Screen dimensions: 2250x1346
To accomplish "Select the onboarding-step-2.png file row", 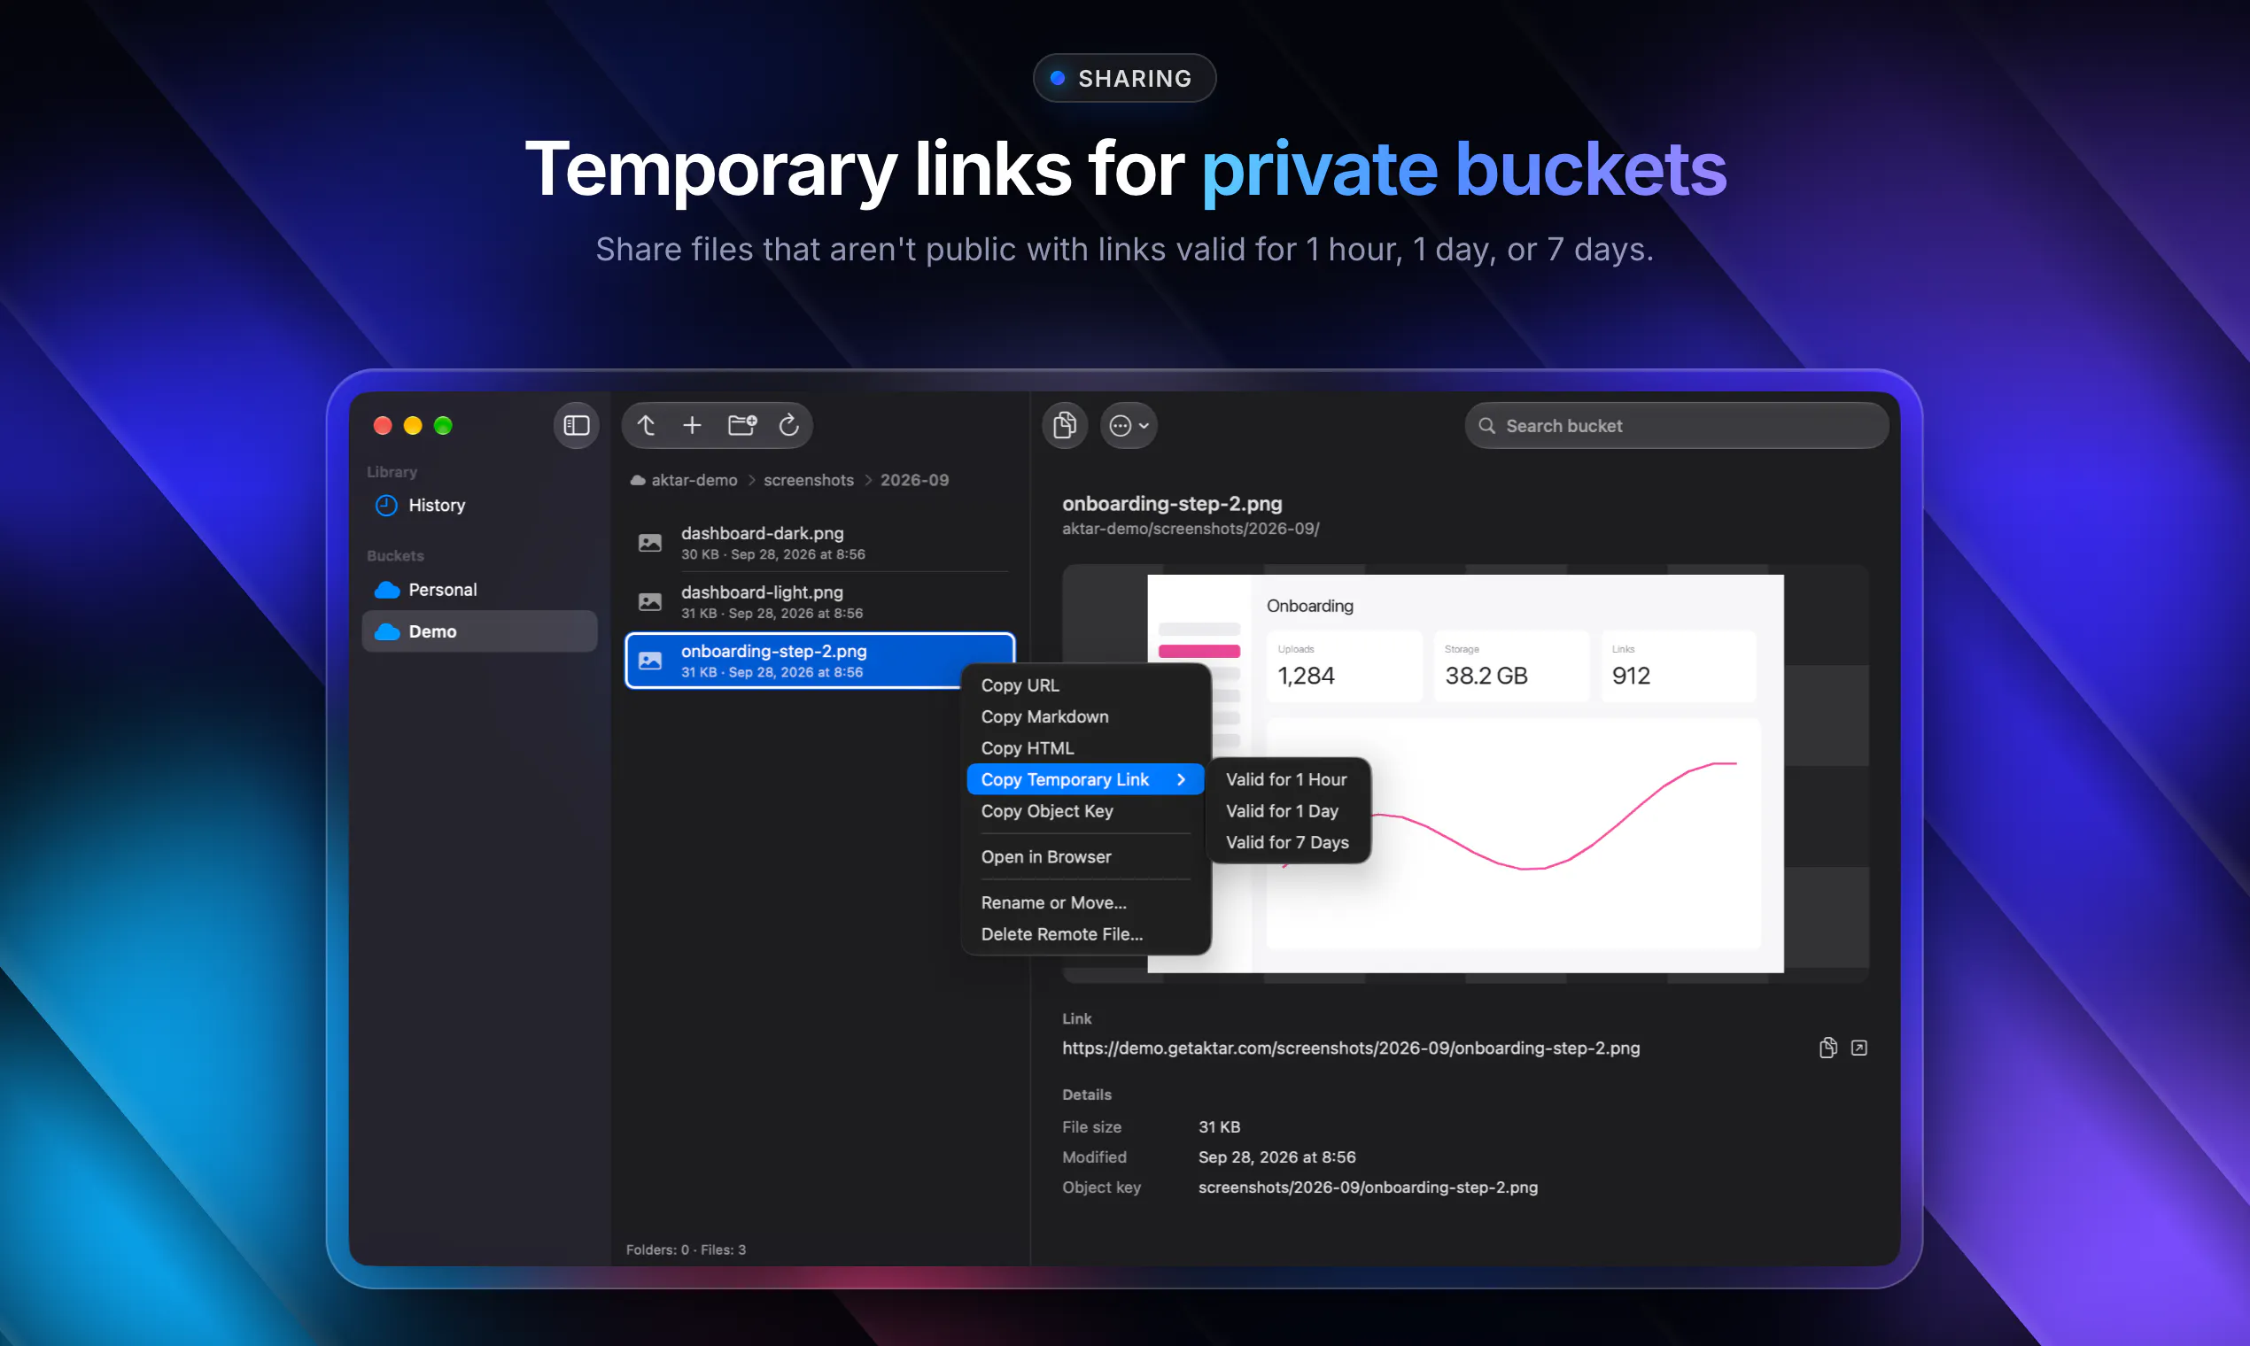I will (x=820, y=661).
